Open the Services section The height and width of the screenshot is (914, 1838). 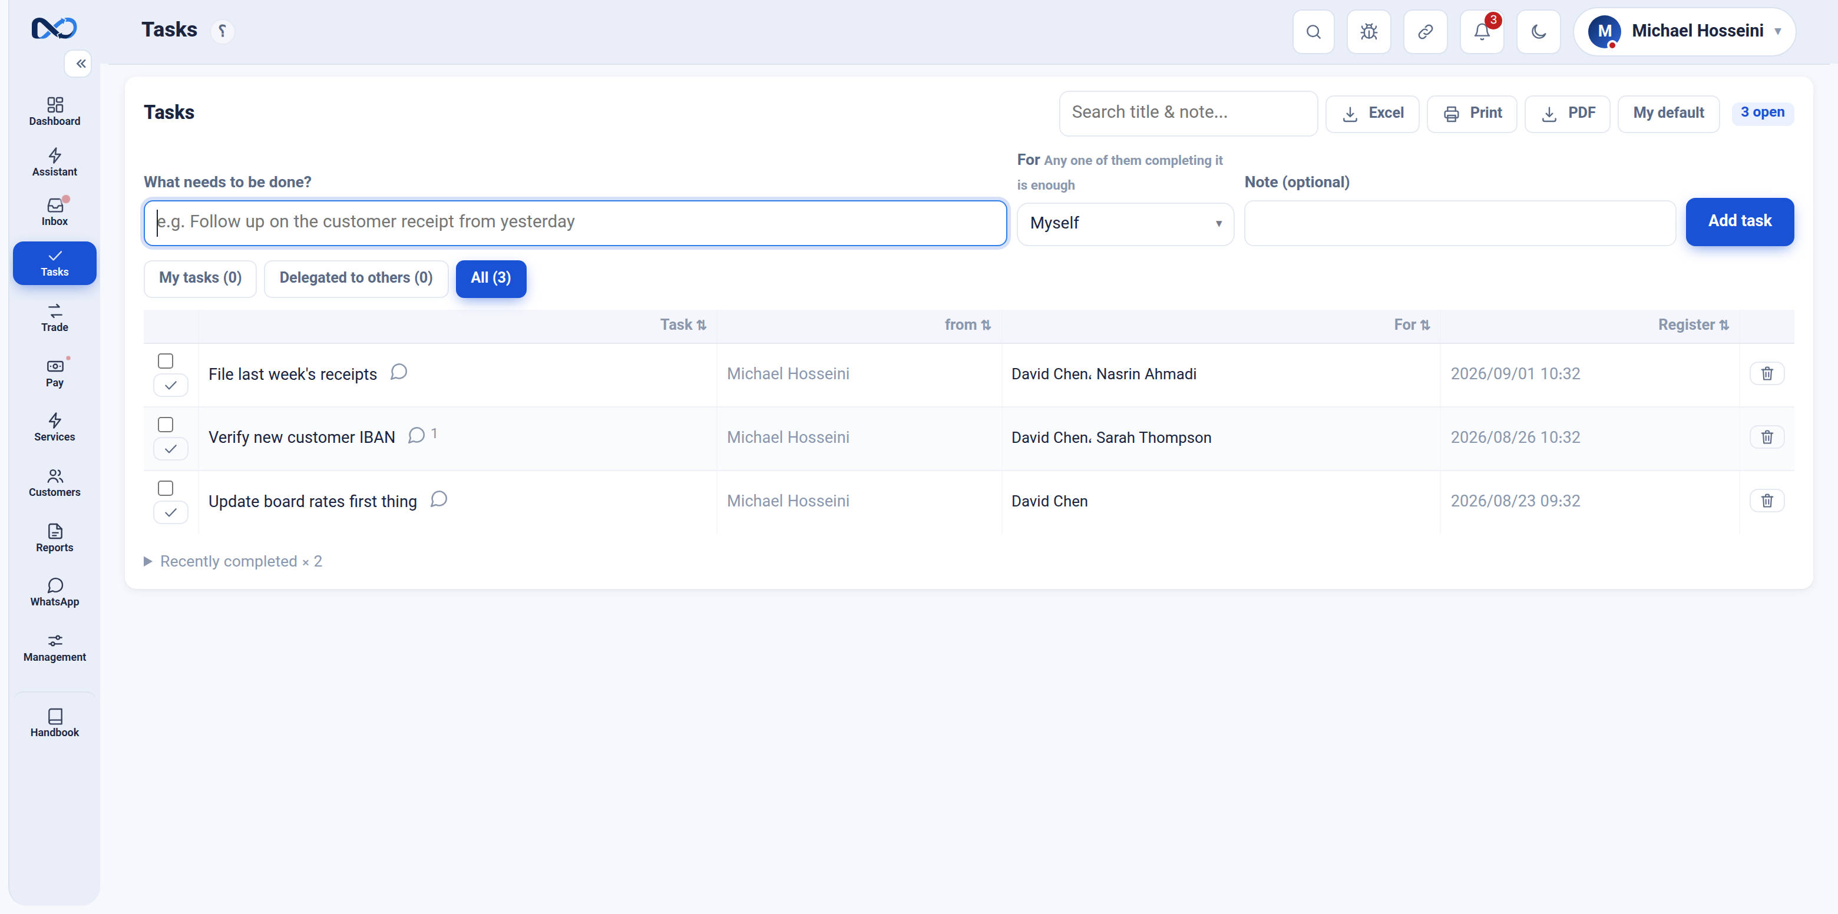tap(54, 428)
